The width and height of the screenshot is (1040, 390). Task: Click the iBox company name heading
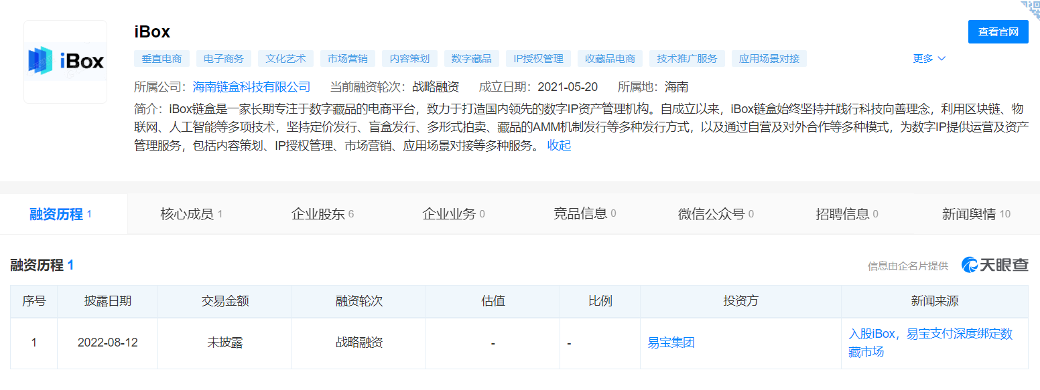[x=152, y=31]
